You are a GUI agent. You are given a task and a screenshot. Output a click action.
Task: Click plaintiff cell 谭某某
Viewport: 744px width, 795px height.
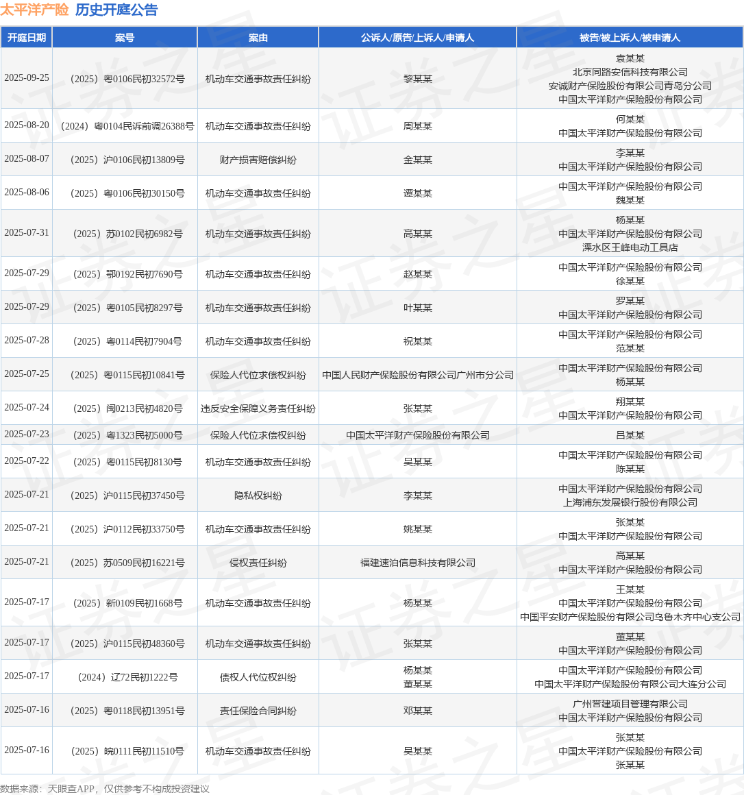418,193
